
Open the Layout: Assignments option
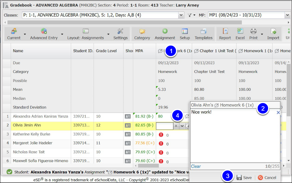click(x=85, y=34)
